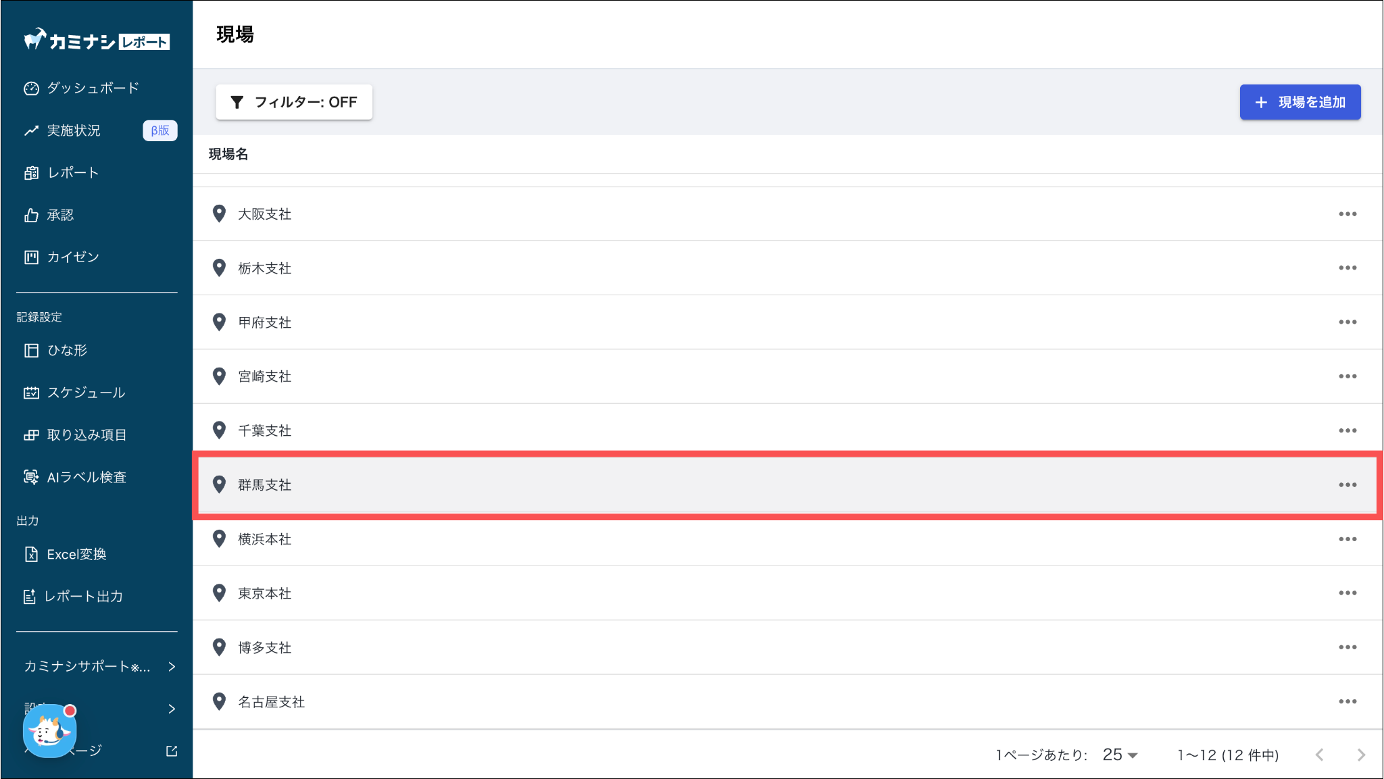Open the three-dot menu for 横浜本社
This screenshot has width=1384, height=779.
[x=1347, y=539]
